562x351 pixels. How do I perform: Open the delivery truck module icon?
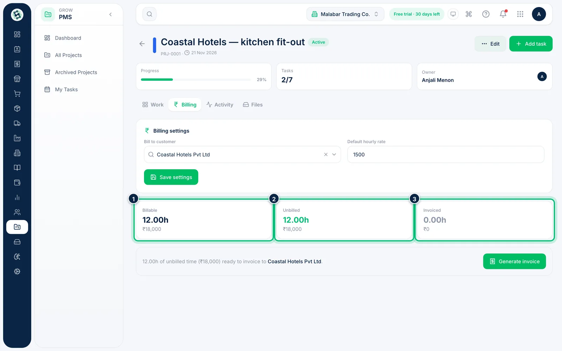17,123
